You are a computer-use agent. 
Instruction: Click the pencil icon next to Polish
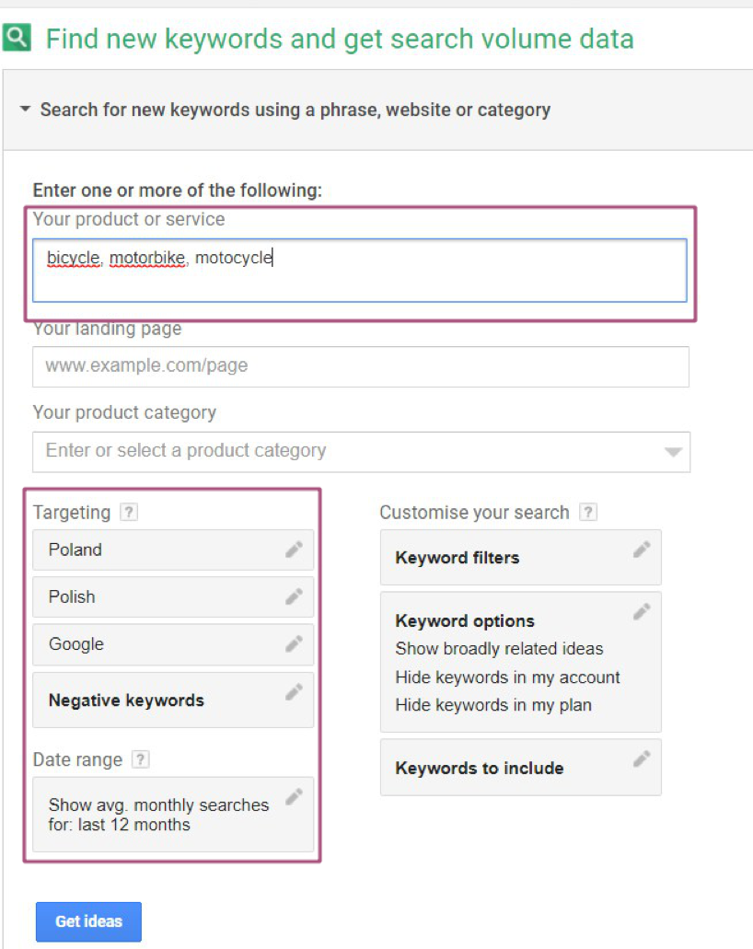point(294,596)
